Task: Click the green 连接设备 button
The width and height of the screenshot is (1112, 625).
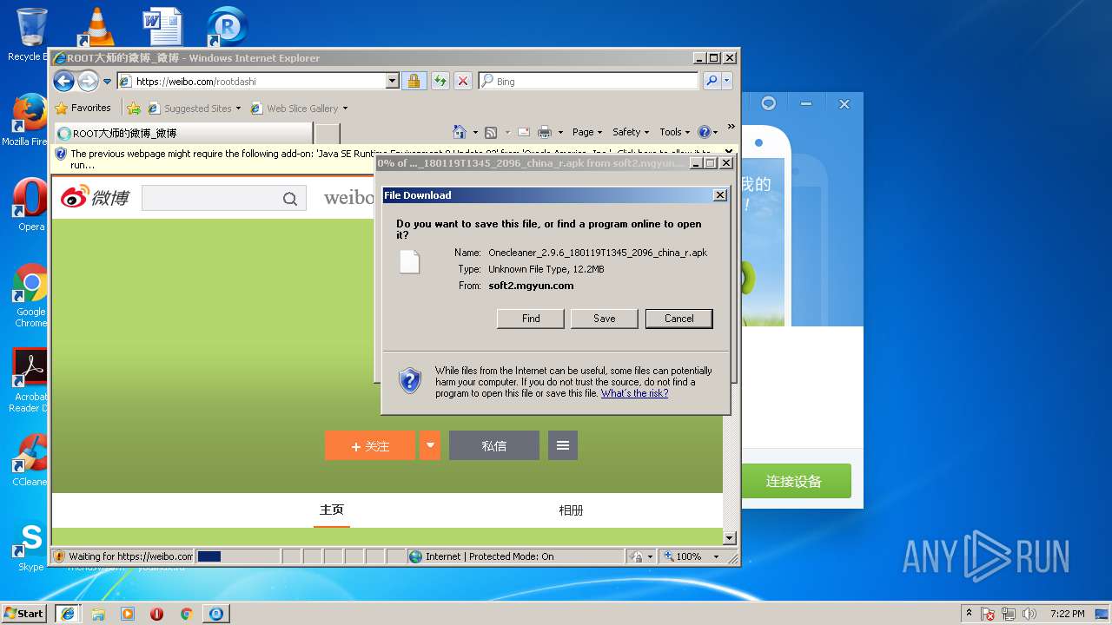Action: pyautogui.click(x=794, y=481)
